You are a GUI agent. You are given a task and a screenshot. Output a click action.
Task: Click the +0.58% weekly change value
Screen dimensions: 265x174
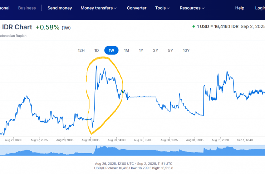tap(47, 27)
